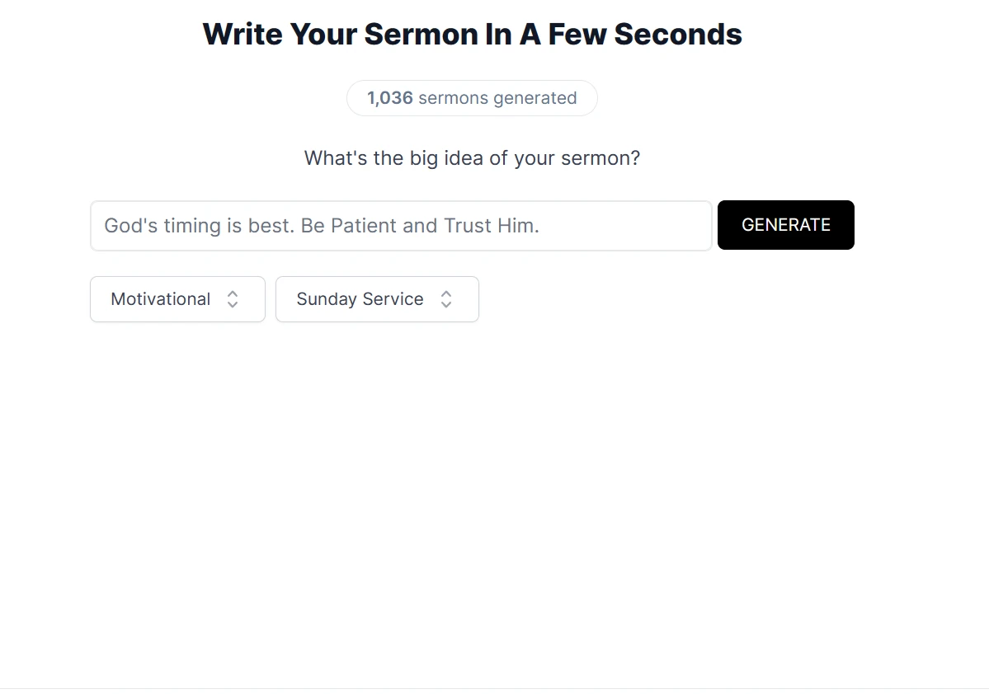989x694 pixels.
Task: Click the word "Write" in the title
Action: [242, 35]
